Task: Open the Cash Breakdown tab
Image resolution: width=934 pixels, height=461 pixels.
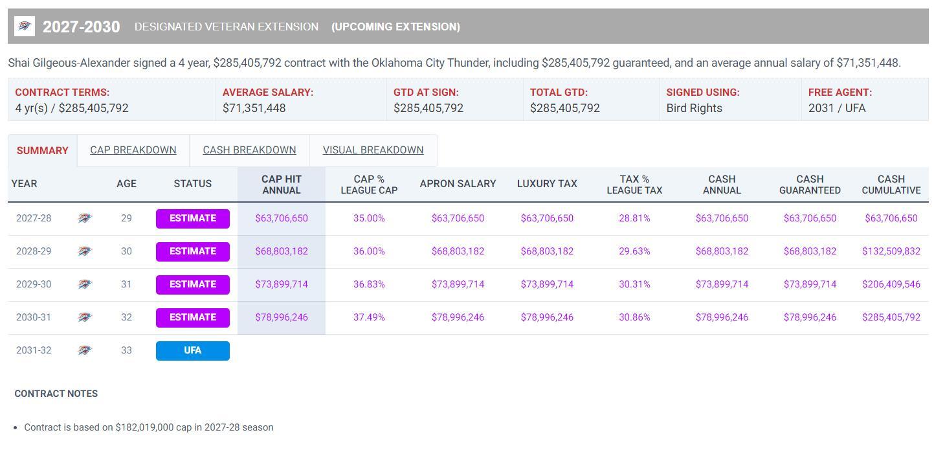Action: pyautogui.click(x=249, y=150)
